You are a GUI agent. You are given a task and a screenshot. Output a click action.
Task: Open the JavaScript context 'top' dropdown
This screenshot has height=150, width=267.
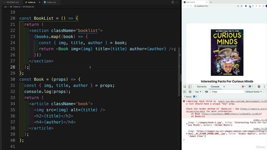(198, 92)
